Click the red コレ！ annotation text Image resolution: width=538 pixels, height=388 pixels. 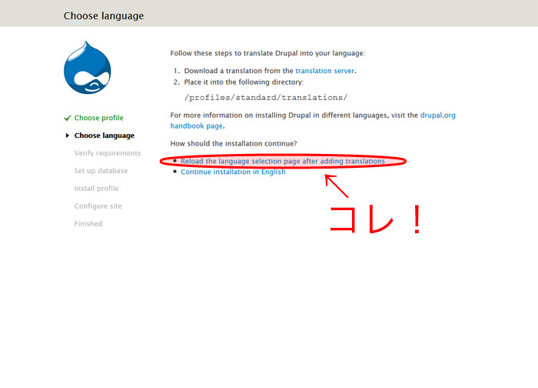point(375,219)
